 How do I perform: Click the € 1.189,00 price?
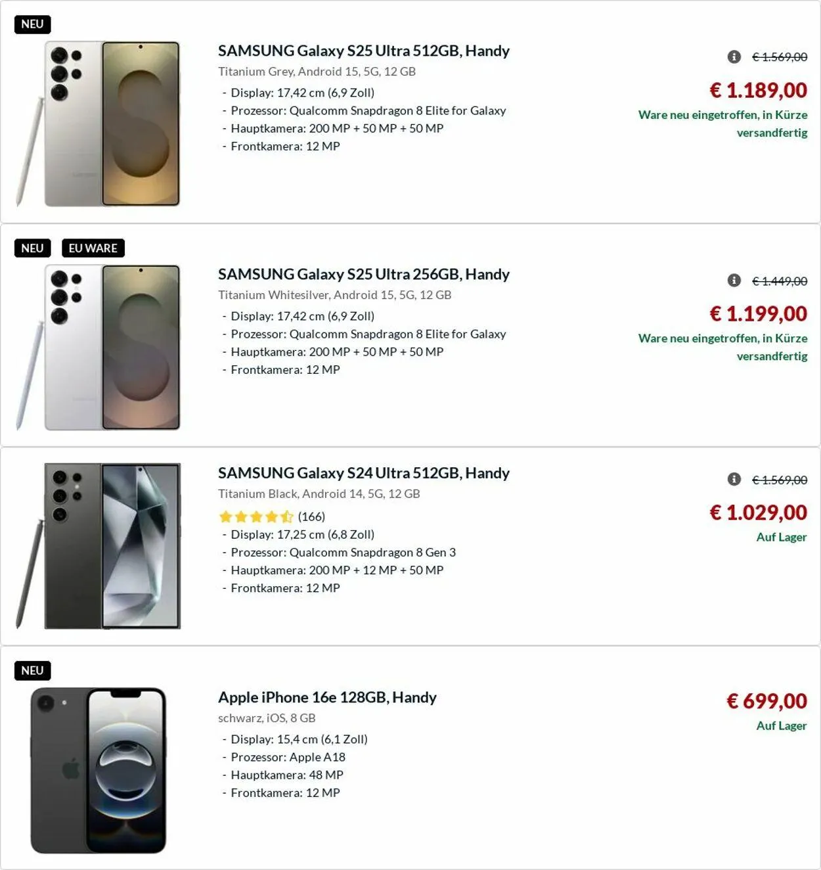[x=758, y=90]
